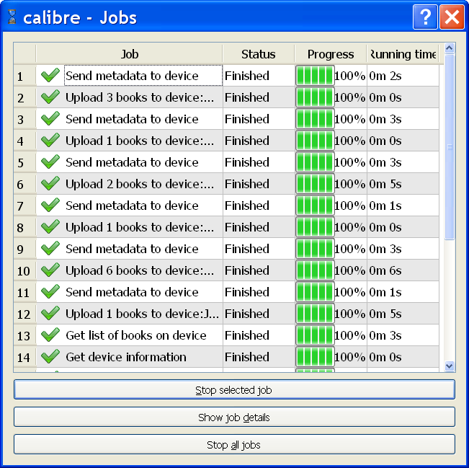This screenshot has width=469, height=468.
Task: Click the progress bar in row 14
Action: point(315,357)
